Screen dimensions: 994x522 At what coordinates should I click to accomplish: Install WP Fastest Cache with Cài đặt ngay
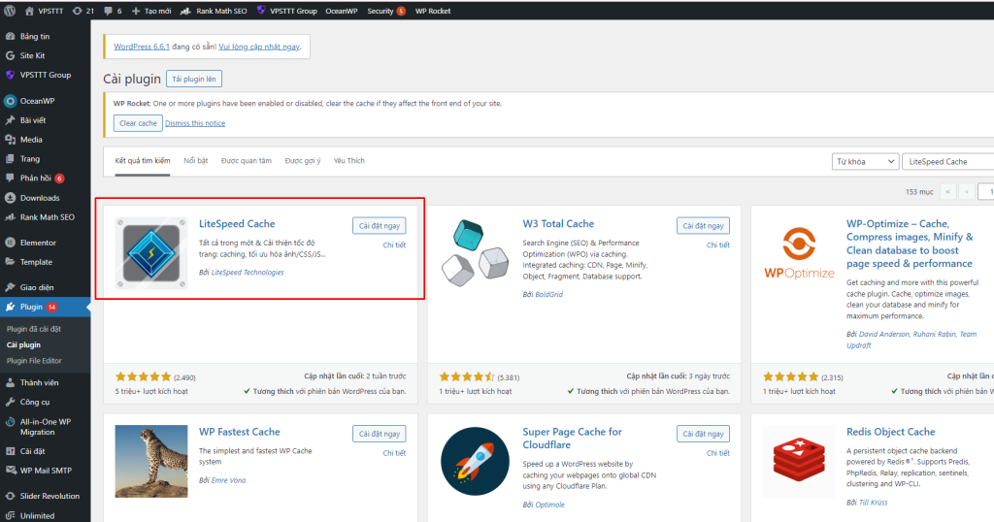tap(380, 434)
